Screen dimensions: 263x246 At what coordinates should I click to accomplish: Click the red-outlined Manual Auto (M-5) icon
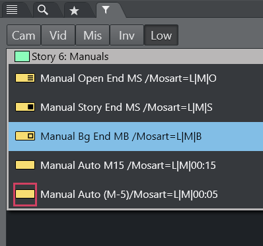[25, 195]
